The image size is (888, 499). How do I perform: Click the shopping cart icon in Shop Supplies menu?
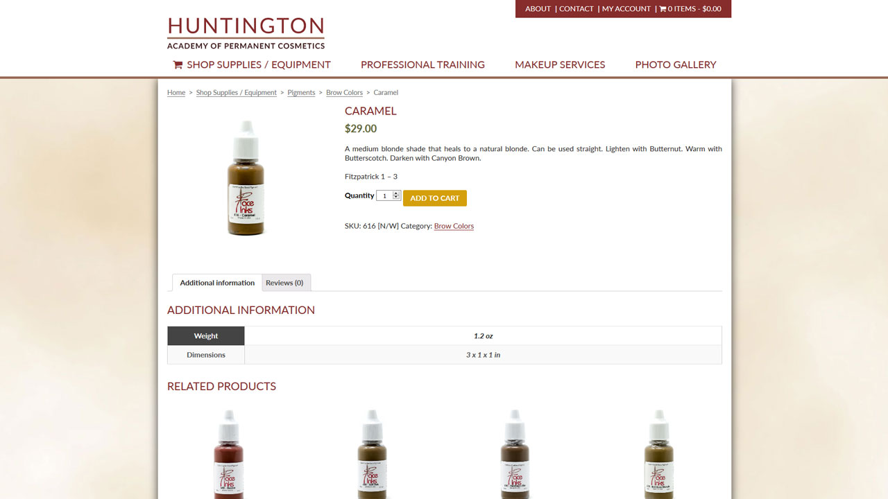click(178, 64)
